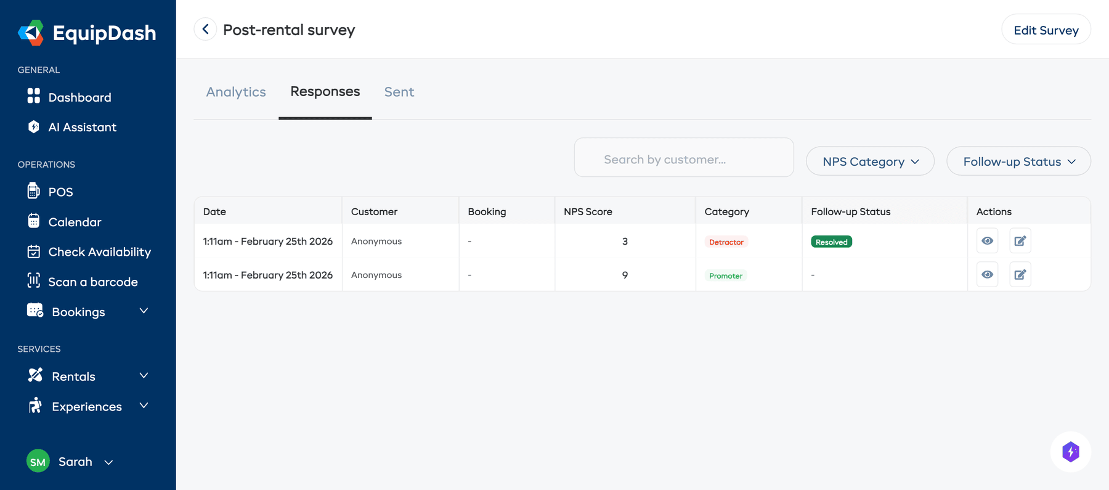Edit the Promoter response via pencil icon
Screen dimensions: 1109x490
coord(1020,275)
